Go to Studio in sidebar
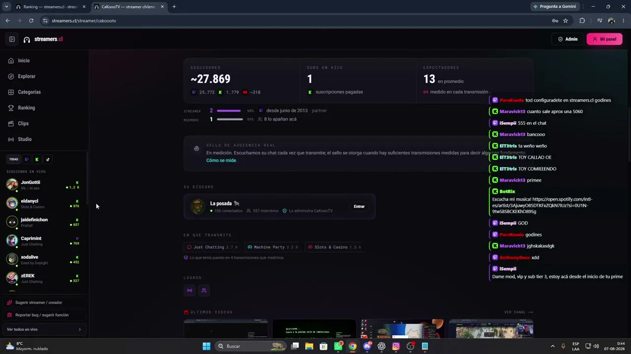This screenshot has height=354, width=631. (25, 139)
